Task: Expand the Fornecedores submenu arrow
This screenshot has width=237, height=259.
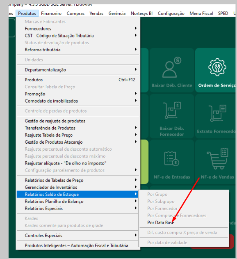Action: point(136,28)
